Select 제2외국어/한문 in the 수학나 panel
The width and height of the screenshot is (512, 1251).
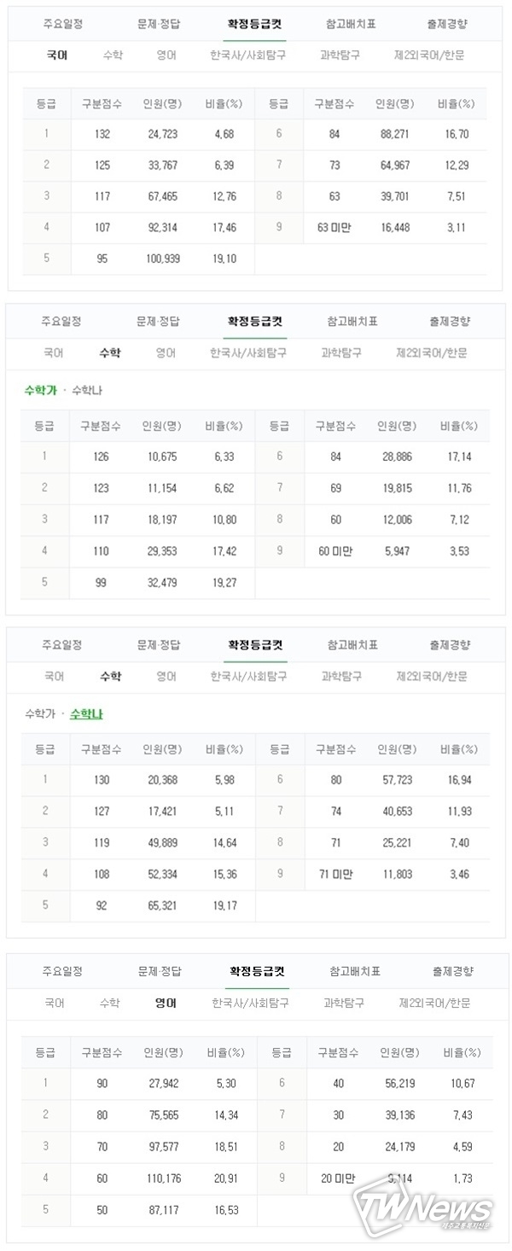coord(432,676)
